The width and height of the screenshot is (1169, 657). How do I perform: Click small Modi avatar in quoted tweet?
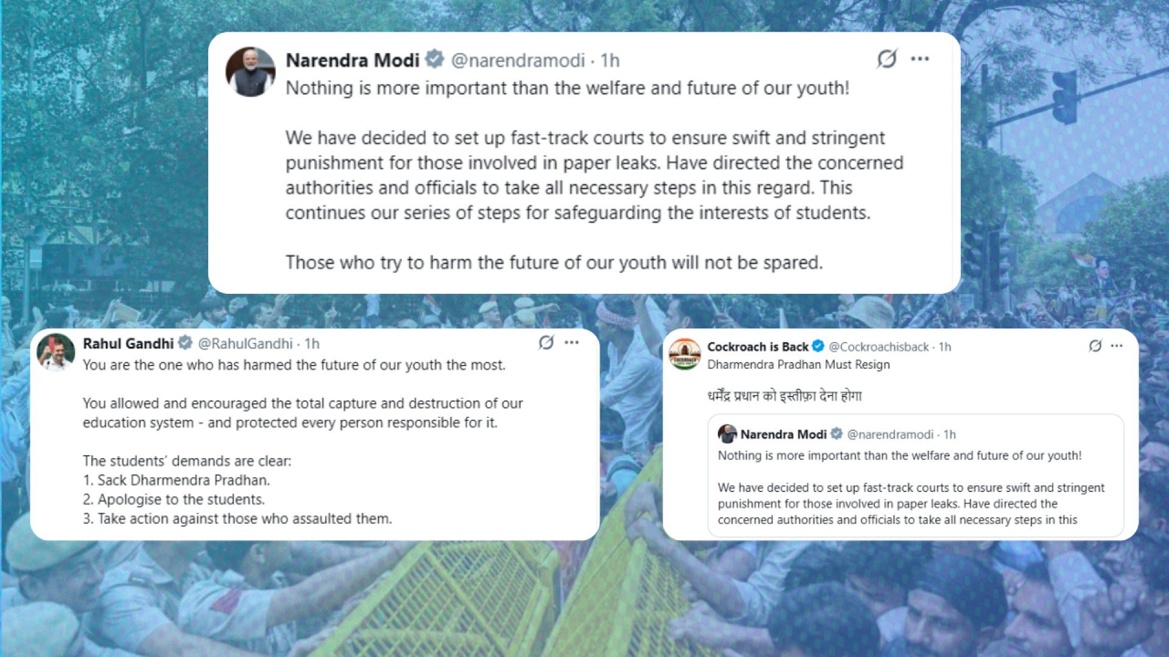(727, 434)
